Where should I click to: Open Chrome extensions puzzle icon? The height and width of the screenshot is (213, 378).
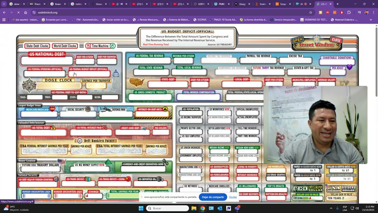pos(349,12)
